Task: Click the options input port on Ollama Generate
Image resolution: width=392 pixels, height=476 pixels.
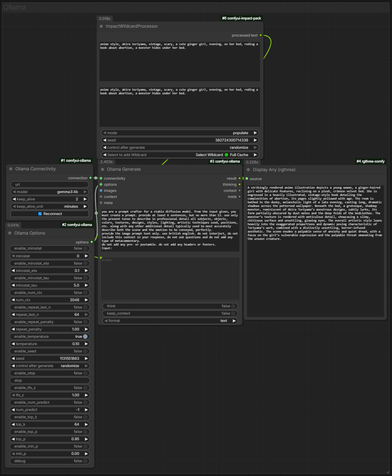Action: click(101, 185)
